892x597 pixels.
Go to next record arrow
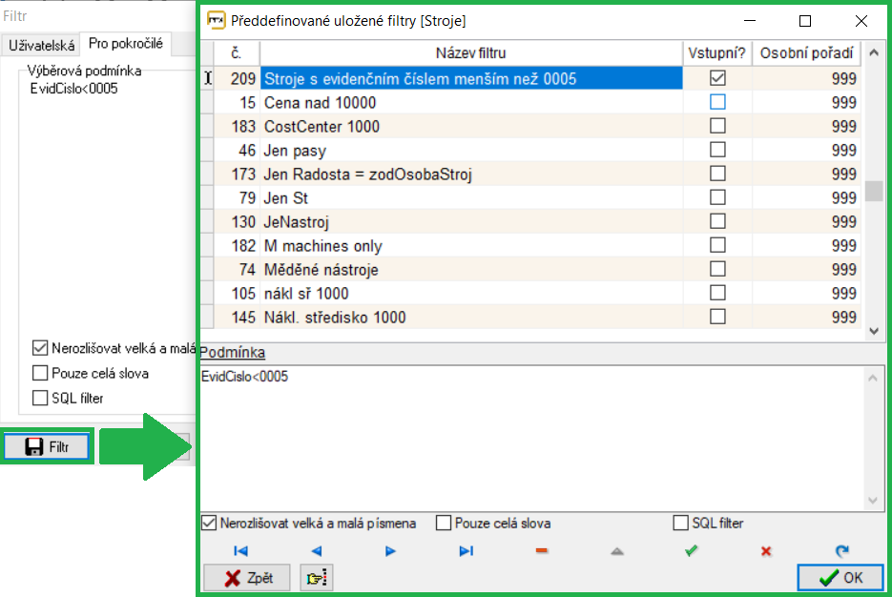[x=390, y=551]
